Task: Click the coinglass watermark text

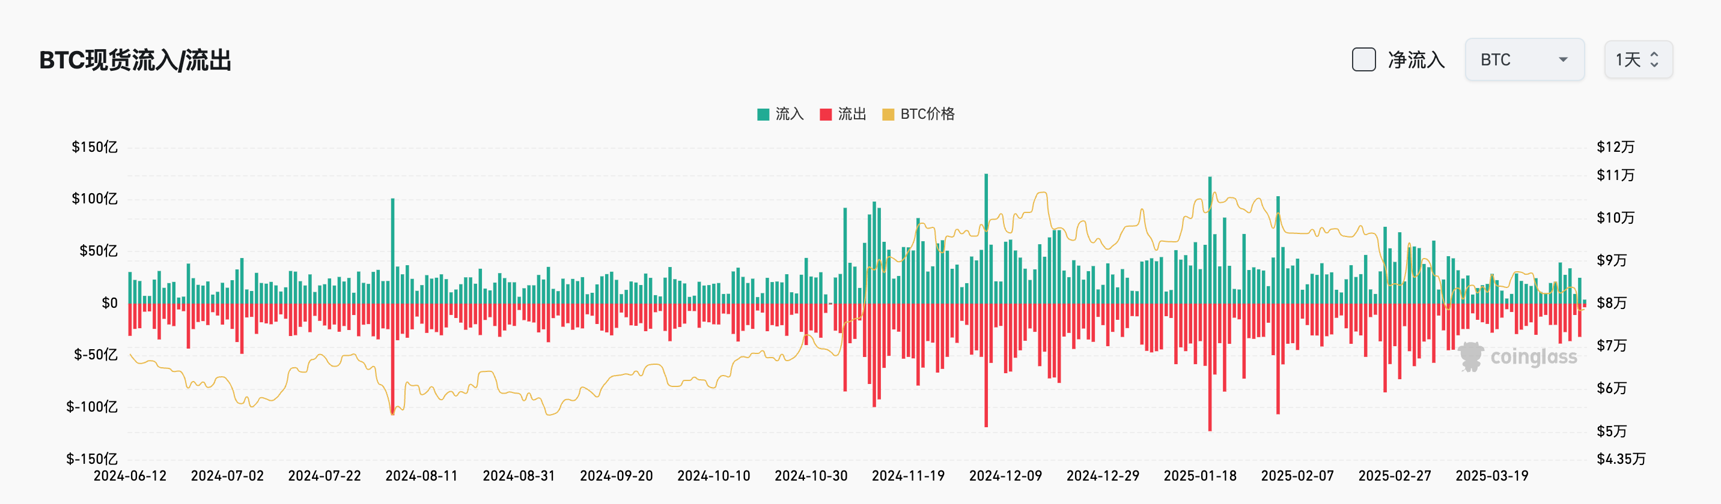Action: tap(1534, 358)
